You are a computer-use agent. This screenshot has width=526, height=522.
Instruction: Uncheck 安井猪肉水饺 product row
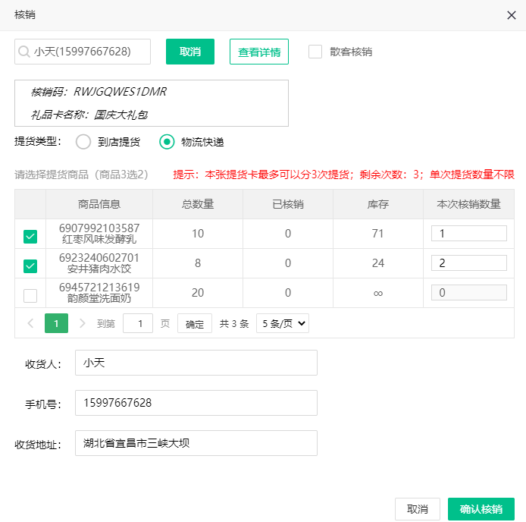point(30,266)
